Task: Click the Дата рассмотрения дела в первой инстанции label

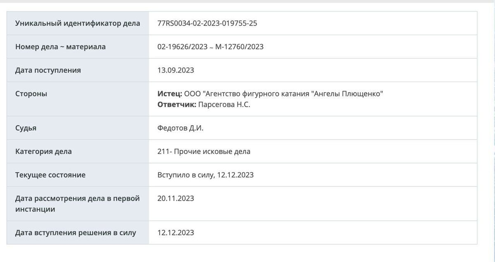Action: tap(78, 204)
